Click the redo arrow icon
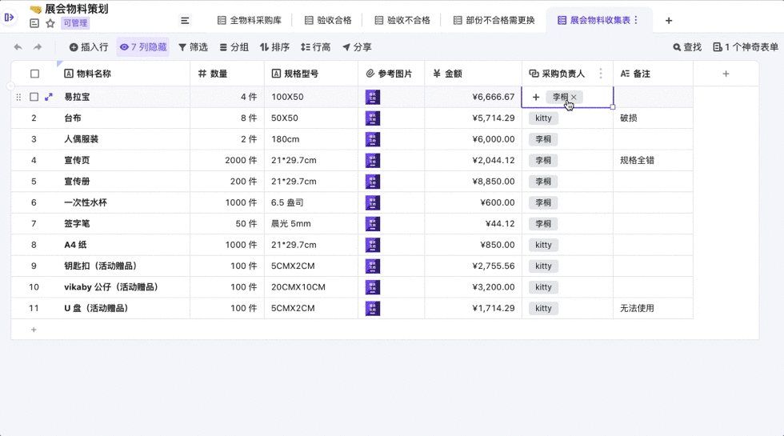This screenshot has height=436, width=784. coord(38,47)
